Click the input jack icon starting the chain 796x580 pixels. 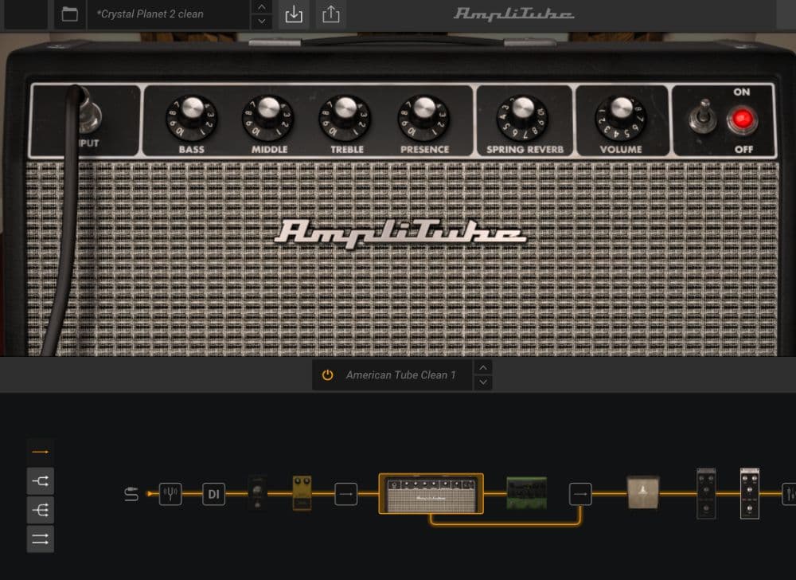132,494
